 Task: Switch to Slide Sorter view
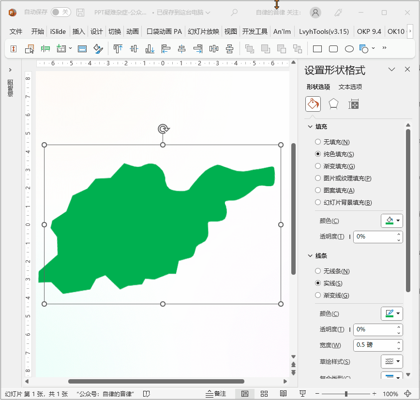click(264, 394)
